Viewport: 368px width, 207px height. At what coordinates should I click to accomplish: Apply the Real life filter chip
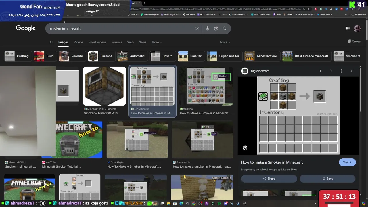(x=72, y=56)
